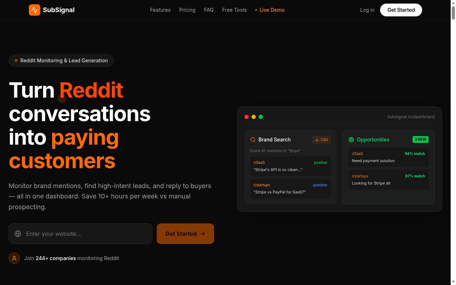Click the 'positive' sentiment tag
Screen dimensions: 456x285
coord(321,162)
